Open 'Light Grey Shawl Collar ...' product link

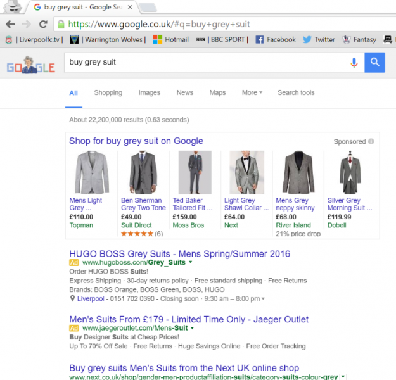246,204
